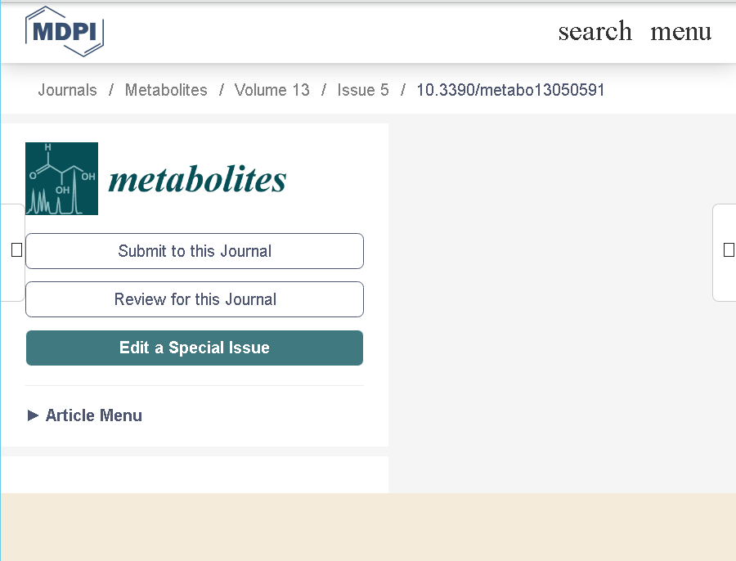Screen dimensions: 736x561
Task: Open the Metabolites journal cover icon
Action: click(61, 178)
